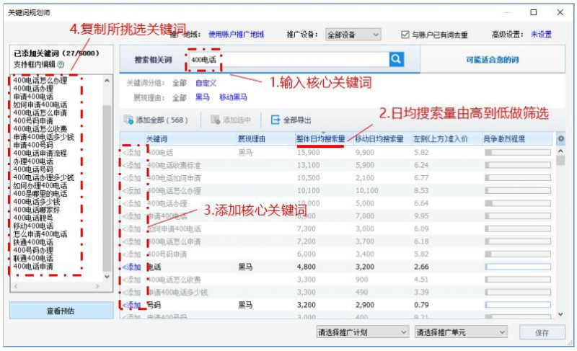Viewport: 577px width, 351px height.
Task: Sort by 左侧(上方)准入价 column header
Action: click(440, 138)
